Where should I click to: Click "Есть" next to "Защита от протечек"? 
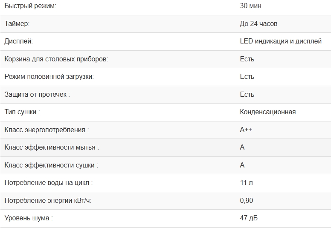point(247,94)
